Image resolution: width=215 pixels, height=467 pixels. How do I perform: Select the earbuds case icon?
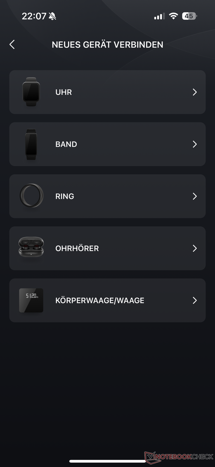31,247
